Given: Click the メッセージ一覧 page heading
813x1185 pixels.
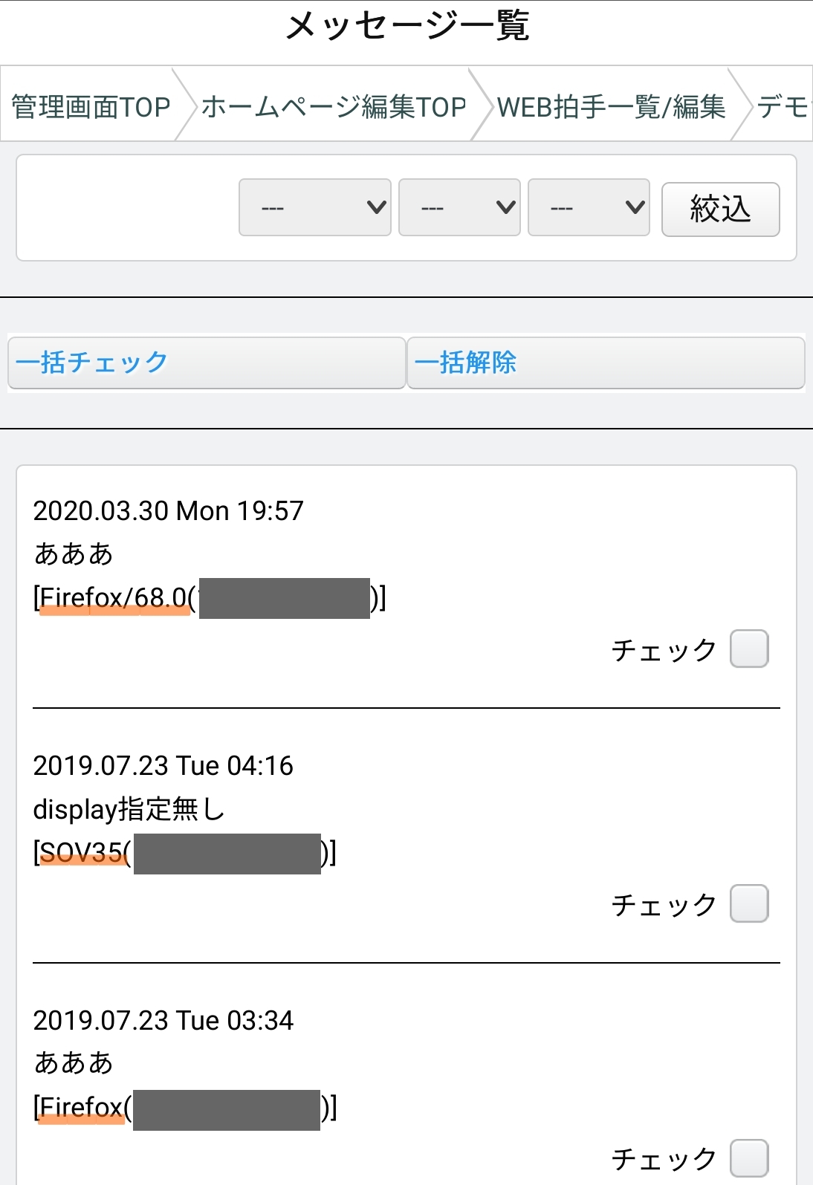Looking at the screenshot, I should (x=406, y=27).
